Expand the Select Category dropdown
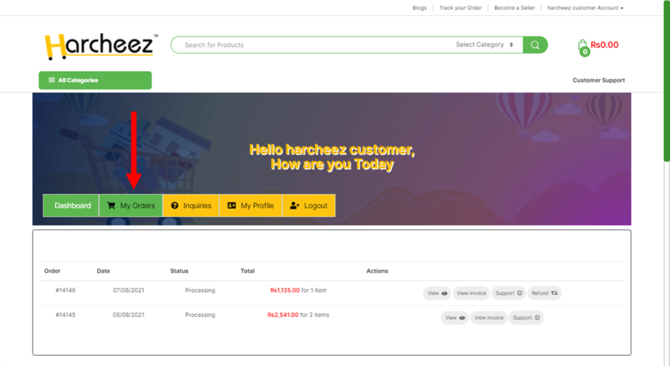The image size is (670, 366). 485,44
